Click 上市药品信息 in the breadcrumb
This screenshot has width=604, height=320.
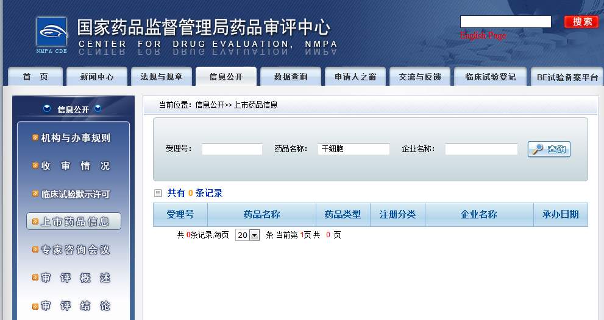coord(256,105)
